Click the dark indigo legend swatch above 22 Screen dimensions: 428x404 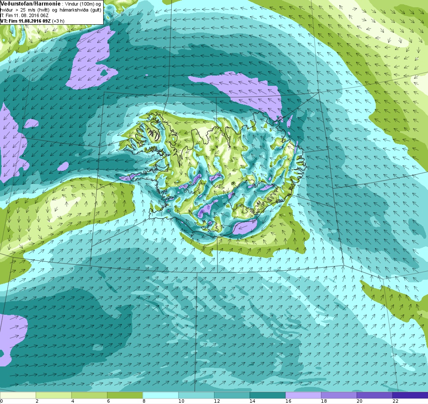pyautogui.click(x=410, y=395)
